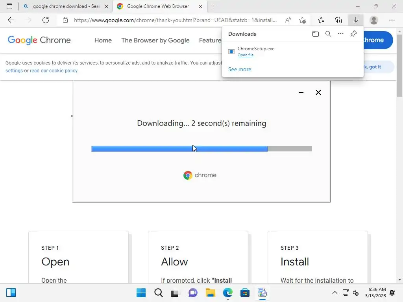Viewport: 403px width, 302px height.
Task: Open the notifications tray icon
Action: tap(392, 293)
